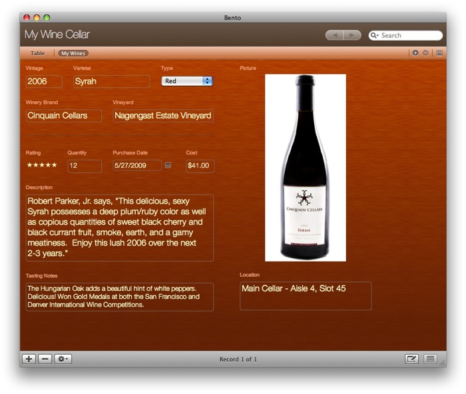
Task: Edit the Cost field $41.00
Action: [x=200, y=166]
